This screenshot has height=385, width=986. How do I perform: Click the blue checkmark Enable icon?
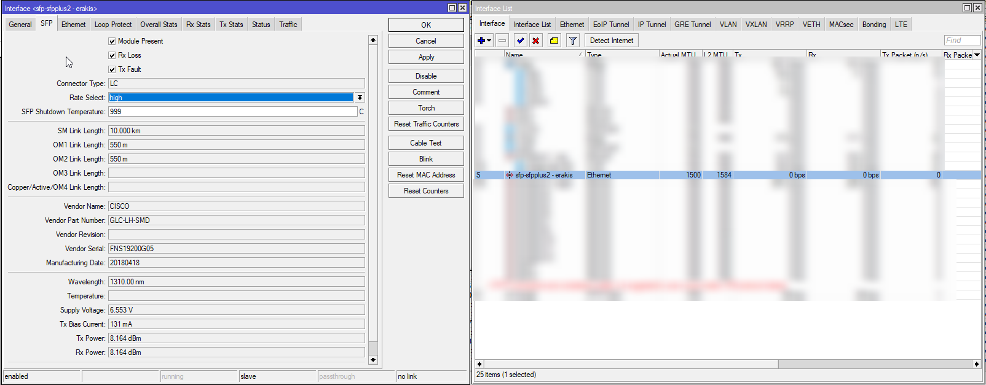pyautogui.click(x=521, y=41)
